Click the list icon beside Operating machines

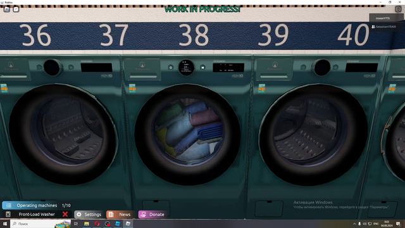[9, 205]
